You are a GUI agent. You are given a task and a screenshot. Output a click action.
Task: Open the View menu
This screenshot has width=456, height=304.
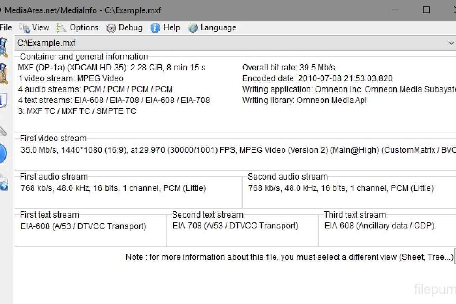click(34, 27)
